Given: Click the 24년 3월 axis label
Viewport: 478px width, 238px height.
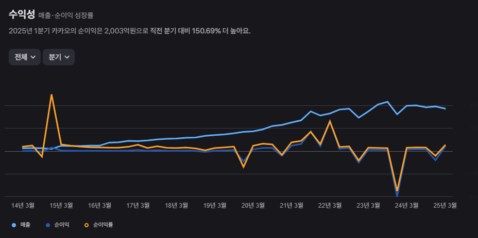Looking at the screenshot, I should click(407, 206).
